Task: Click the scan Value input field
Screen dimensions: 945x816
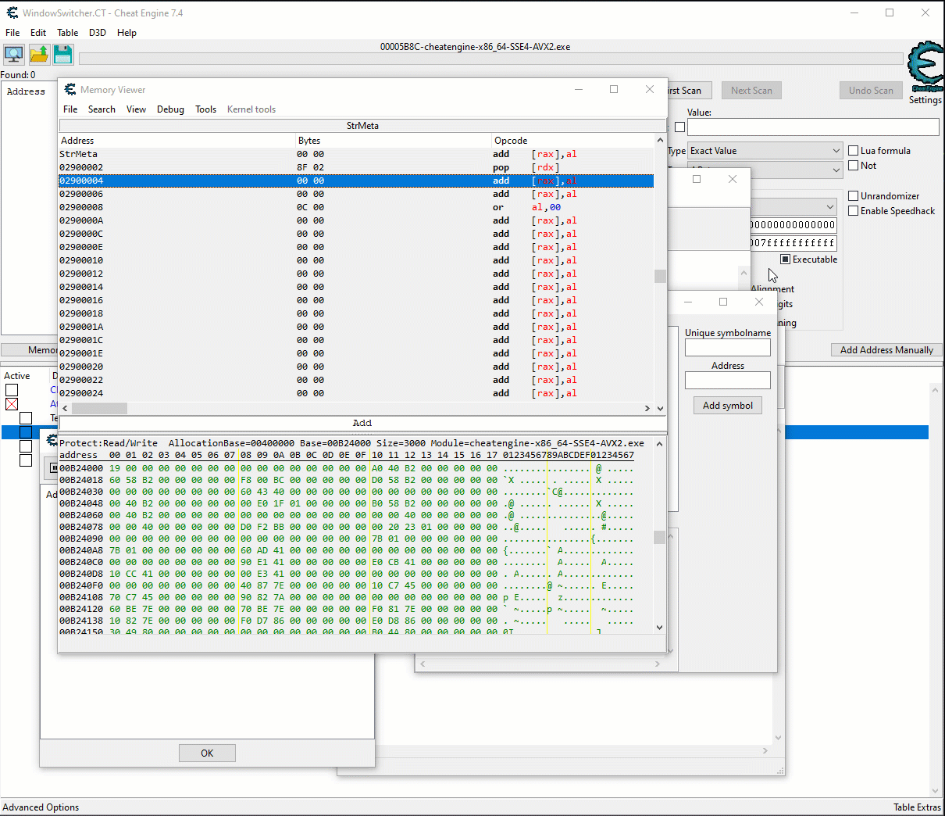Action: coord(813,127)
